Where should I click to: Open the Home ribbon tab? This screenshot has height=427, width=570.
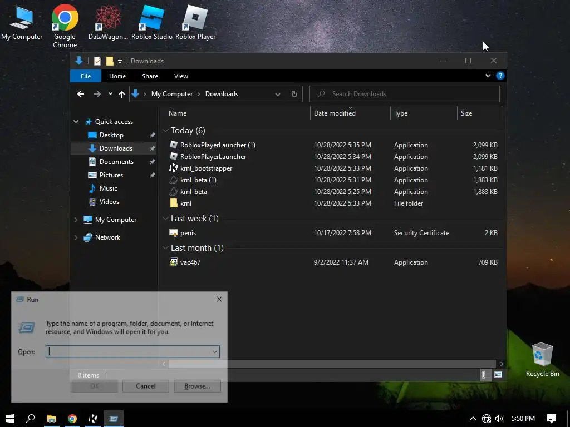[117, 76]
